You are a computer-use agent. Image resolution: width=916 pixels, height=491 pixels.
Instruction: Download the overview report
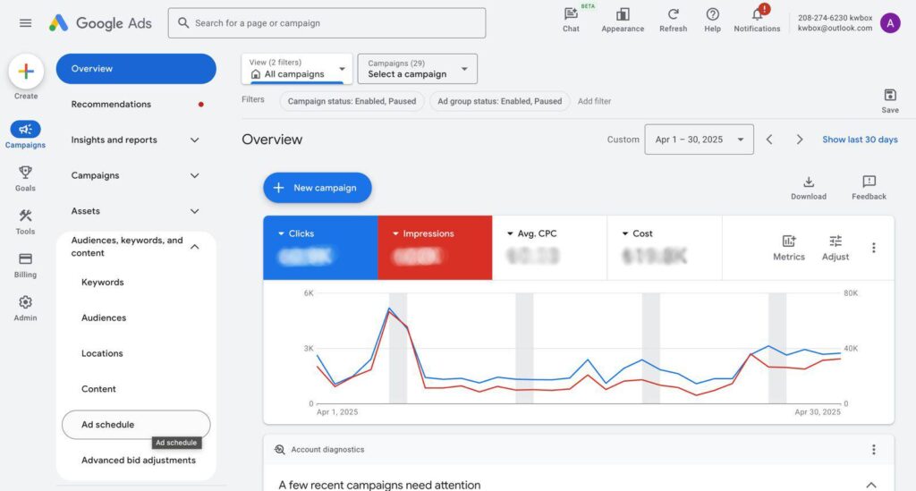(809, 188)
